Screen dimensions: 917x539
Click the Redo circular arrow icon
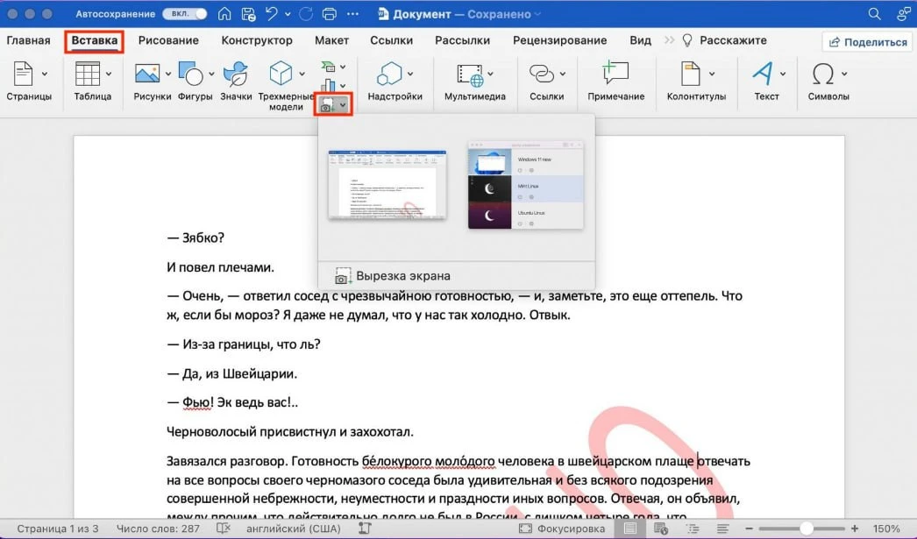pyautogui.click(x=306, y=14)
